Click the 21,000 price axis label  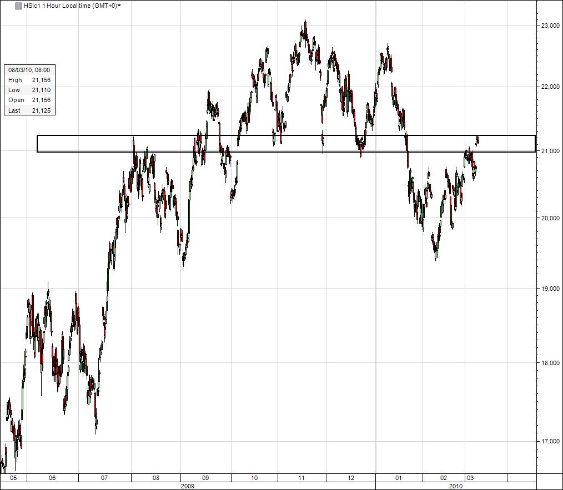coord(550,151)
